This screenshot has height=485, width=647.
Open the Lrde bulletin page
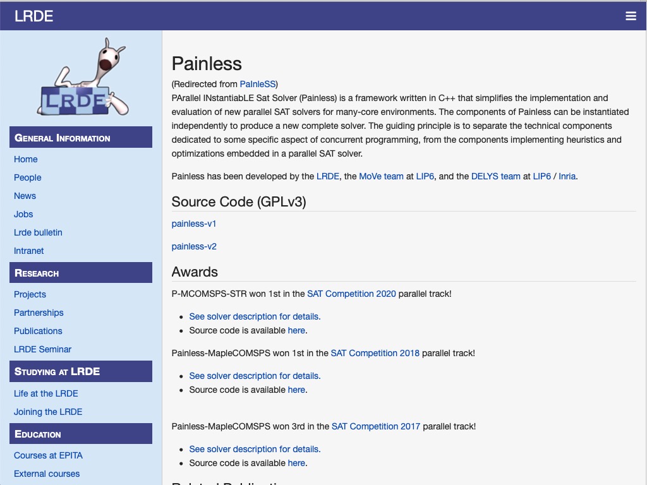point(37,232)
